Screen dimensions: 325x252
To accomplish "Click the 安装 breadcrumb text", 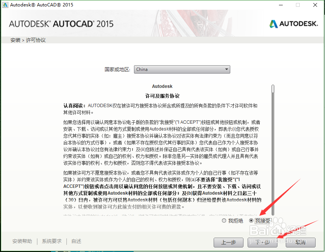I will (x=15, y=40).
